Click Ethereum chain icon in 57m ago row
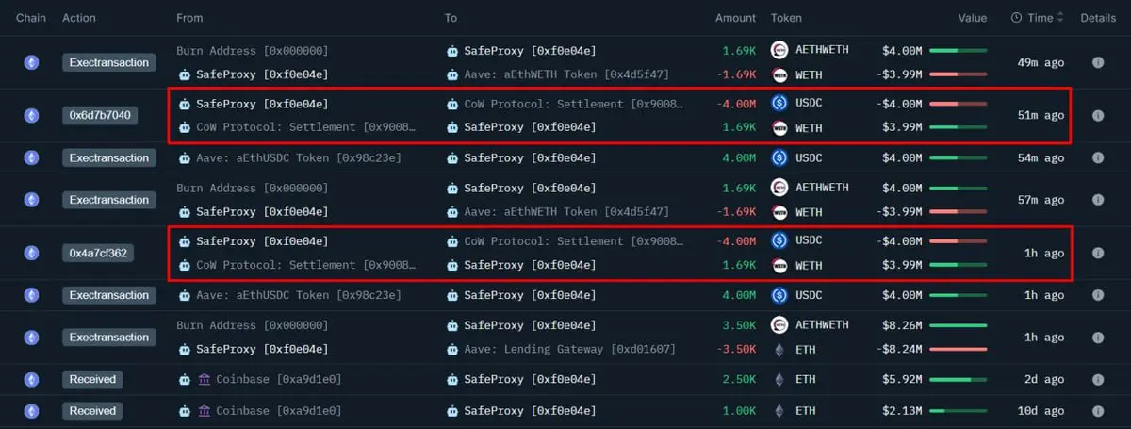The width and height of the screenshot is (1131, 429). point(32,200)
